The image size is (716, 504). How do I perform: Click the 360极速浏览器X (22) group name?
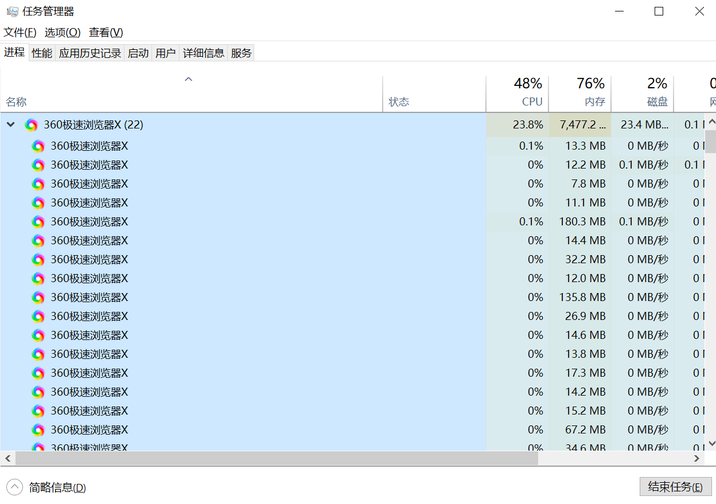[x=94, y=125]
